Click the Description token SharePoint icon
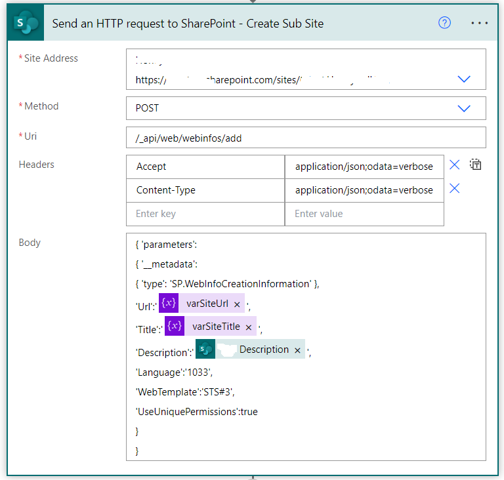This screenshot has width=504, height=480. (205, 349)
